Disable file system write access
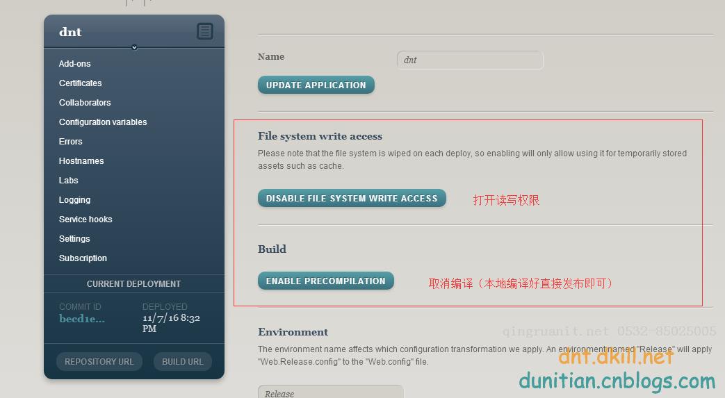725x398 pixels. tap(352, 199)
